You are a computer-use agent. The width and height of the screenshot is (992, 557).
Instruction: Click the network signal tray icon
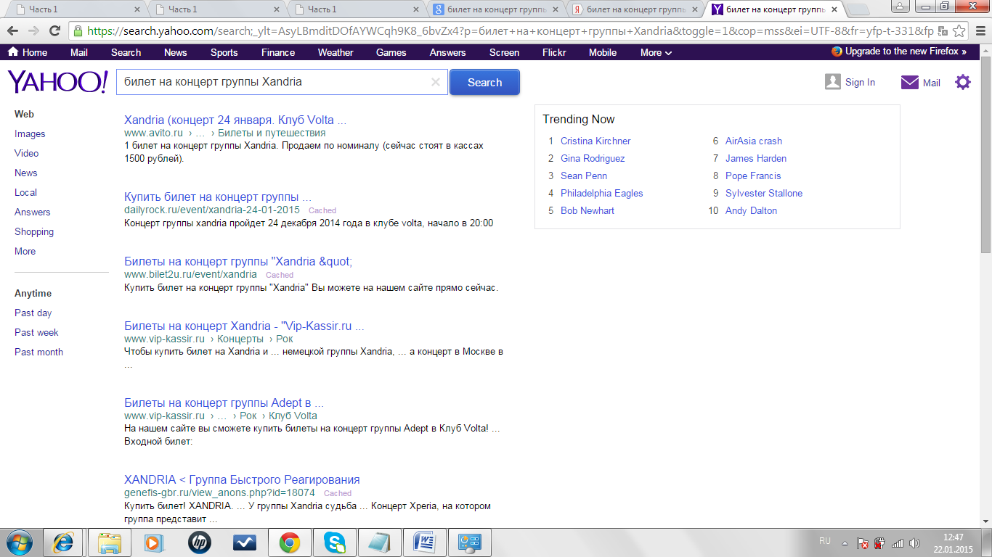[x=898, y=543]
